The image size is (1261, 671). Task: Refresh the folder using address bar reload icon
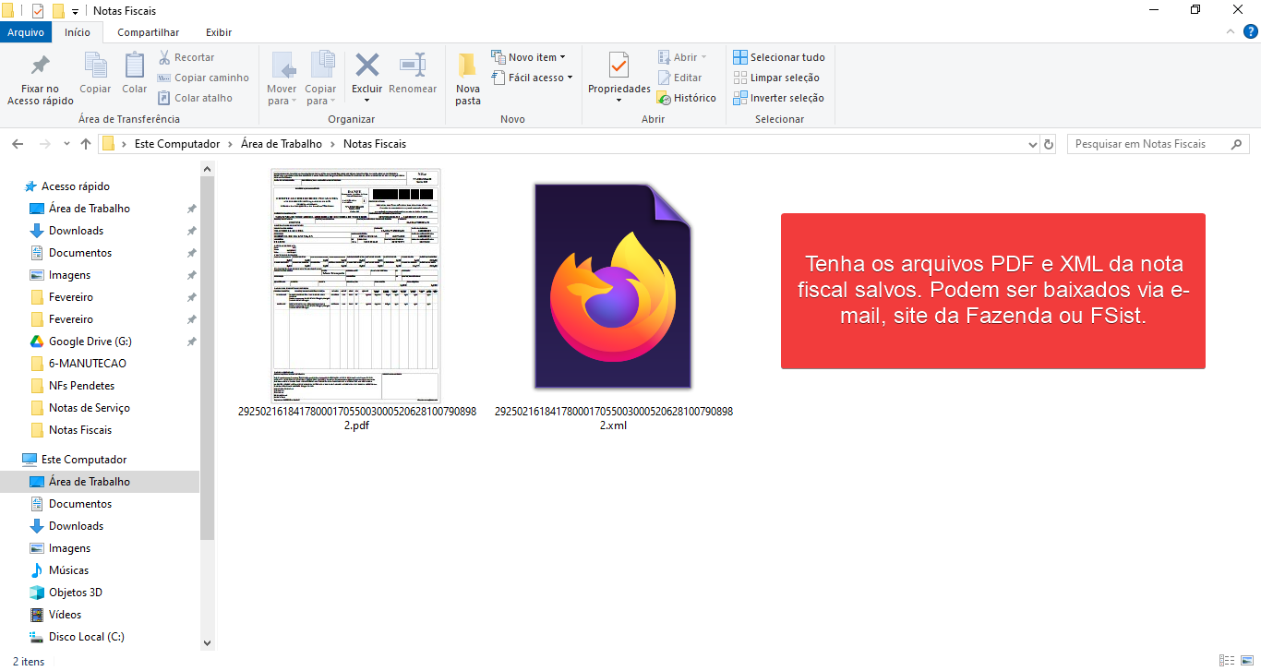click(1049, 144)
